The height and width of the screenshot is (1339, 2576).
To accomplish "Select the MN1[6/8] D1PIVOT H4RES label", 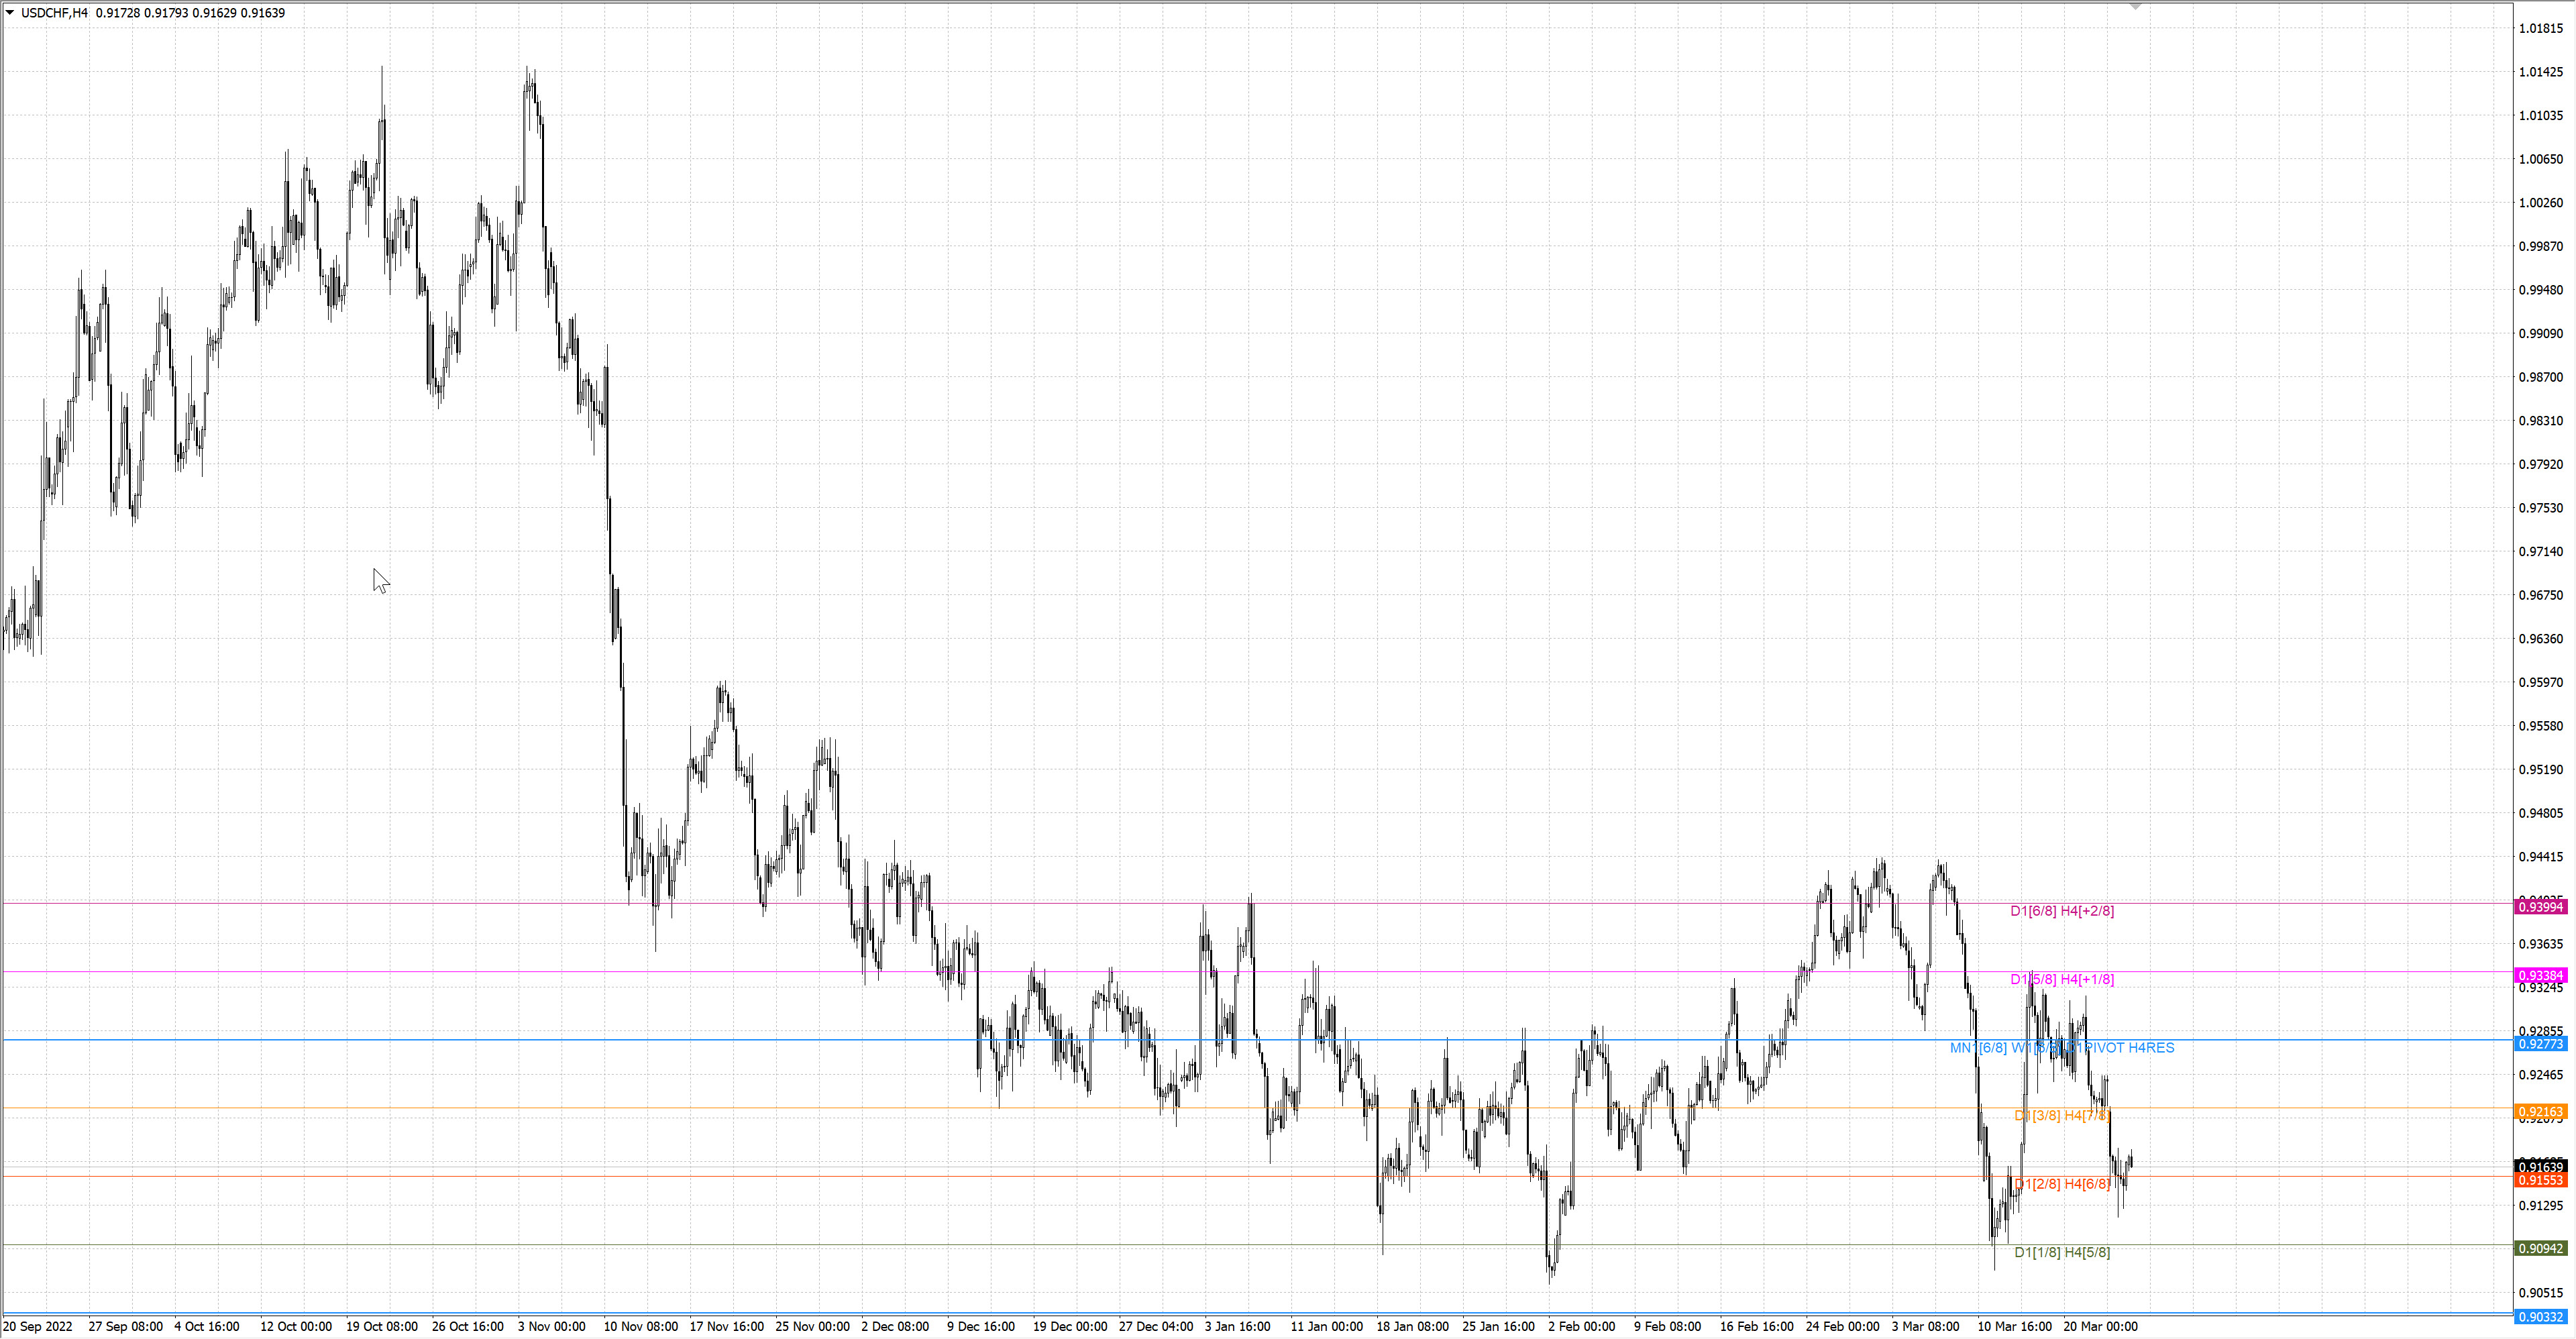I will click(2062, 1048).
